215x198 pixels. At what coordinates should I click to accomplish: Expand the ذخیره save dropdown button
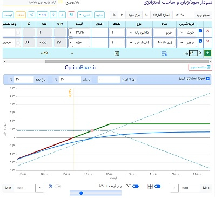(x=85, y=15)
